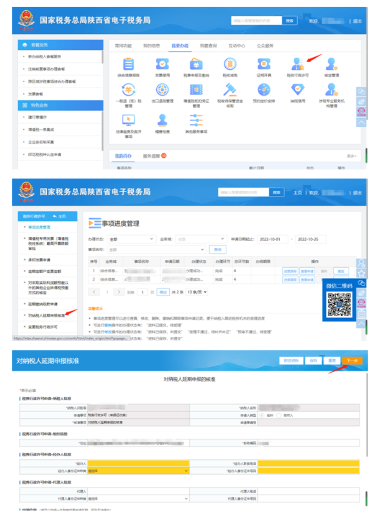Image resolution: width=381 pixels, height=518 pixels.
Task: Click search box in top header
Action: coord(257,21)
